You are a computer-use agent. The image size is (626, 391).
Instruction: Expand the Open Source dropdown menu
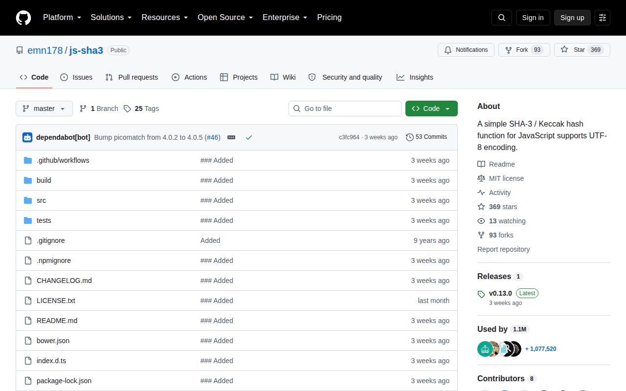click(225, 18)
